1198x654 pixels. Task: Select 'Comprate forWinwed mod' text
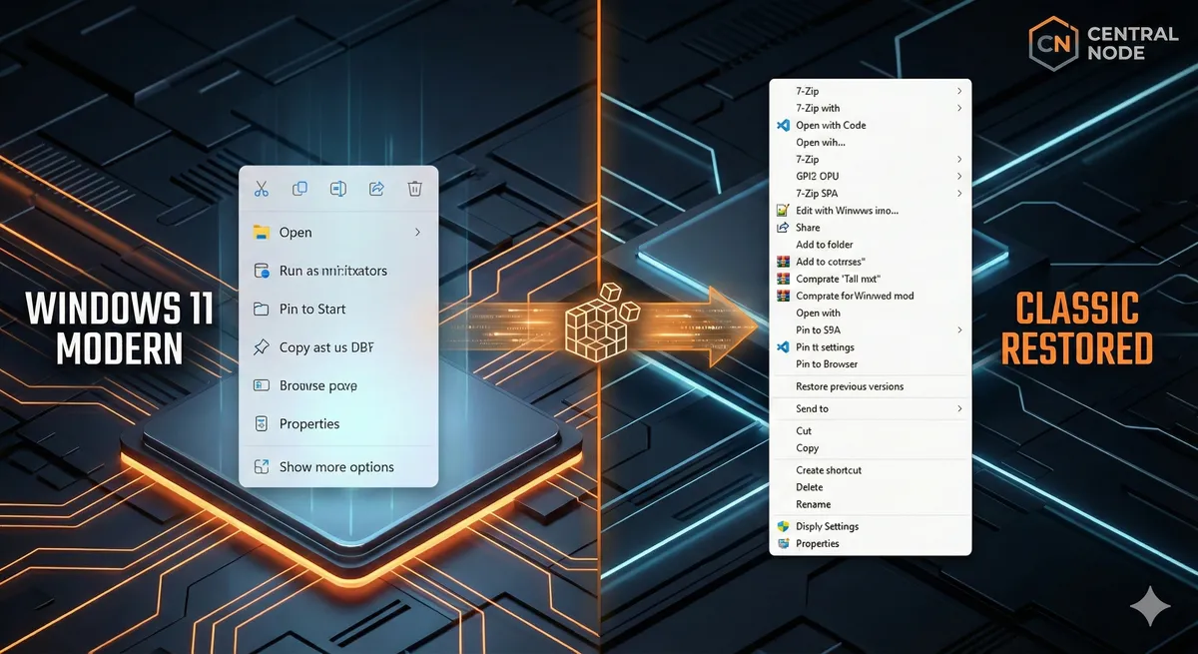pyautogui.click(x=855, y=296)
